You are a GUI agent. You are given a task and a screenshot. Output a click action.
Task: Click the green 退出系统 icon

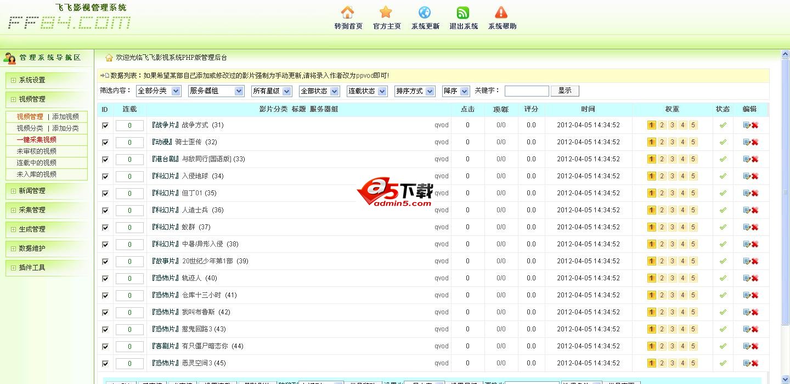tap(463, 13)
